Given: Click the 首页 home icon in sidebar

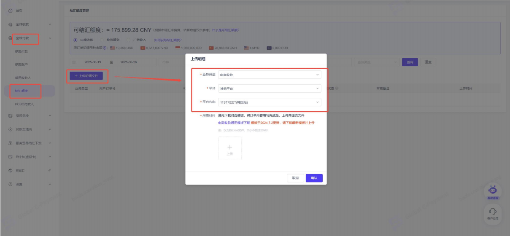Looking at the screenshot, I should pyautogui.click(x=10, y=11).
